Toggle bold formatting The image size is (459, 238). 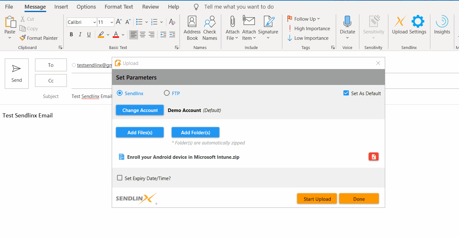(71, 34)
